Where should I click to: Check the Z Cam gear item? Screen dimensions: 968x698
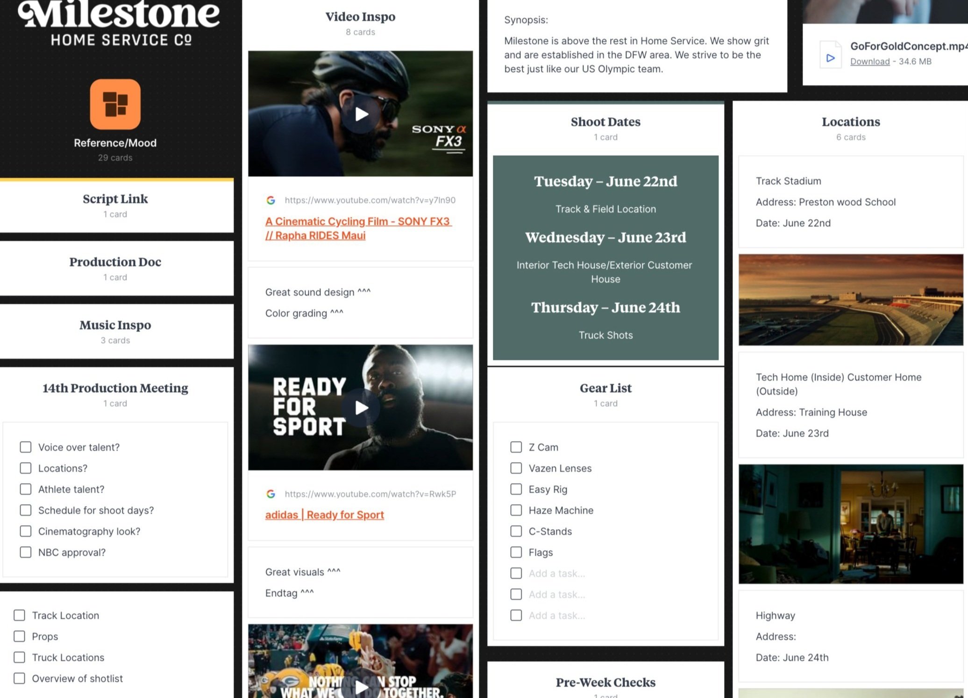pyautogui.click(x=516, y=447)
